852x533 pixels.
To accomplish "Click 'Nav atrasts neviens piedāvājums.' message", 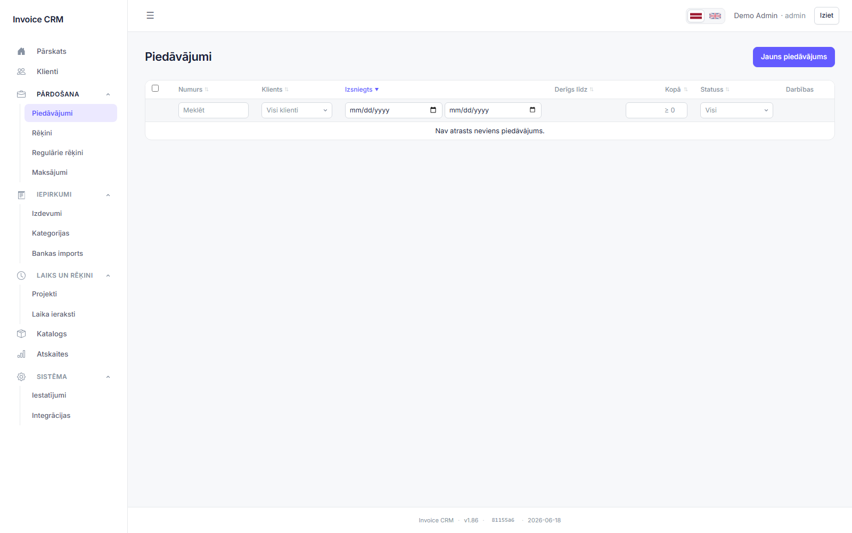I will click(x=490, y=131).
